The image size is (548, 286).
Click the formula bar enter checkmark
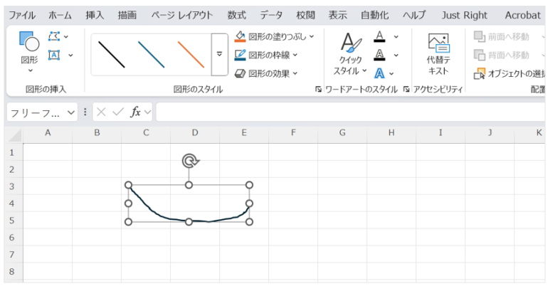[118, 112]
